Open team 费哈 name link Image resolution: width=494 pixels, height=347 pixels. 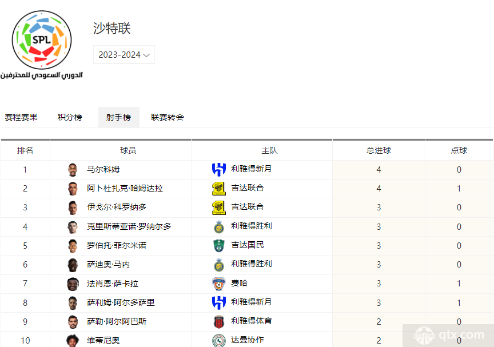239,283
